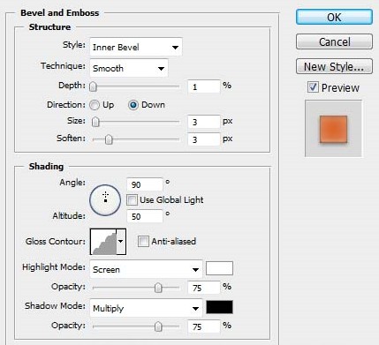Click the Soften slider handle
This screenshot has width=379, height=345.
coord(109,139)
